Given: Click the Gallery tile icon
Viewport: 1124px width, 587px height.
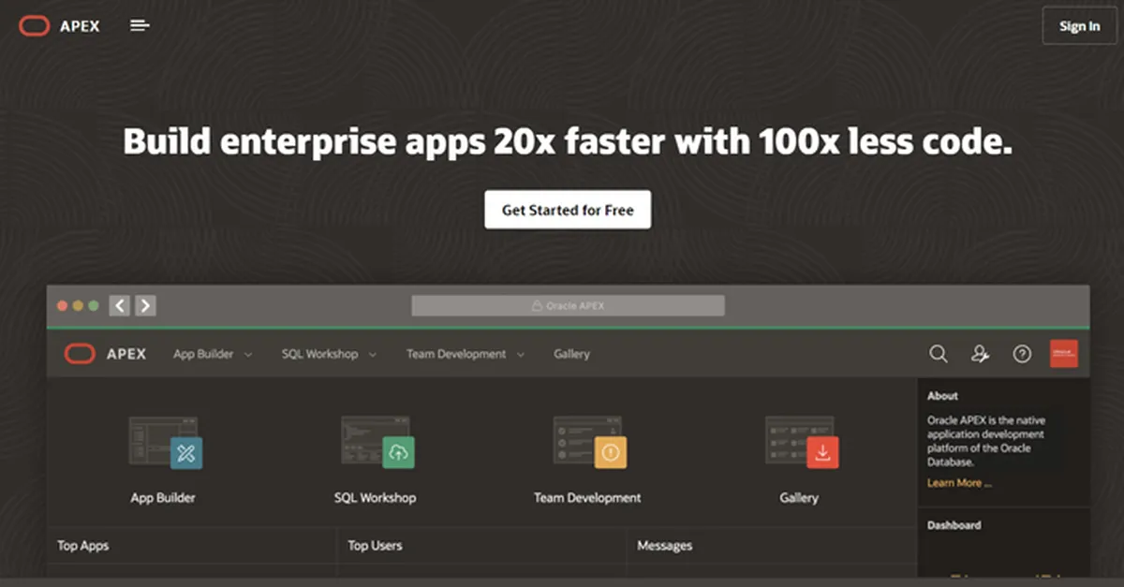Looking at the screenshot, I should click(x=802, y=443).
